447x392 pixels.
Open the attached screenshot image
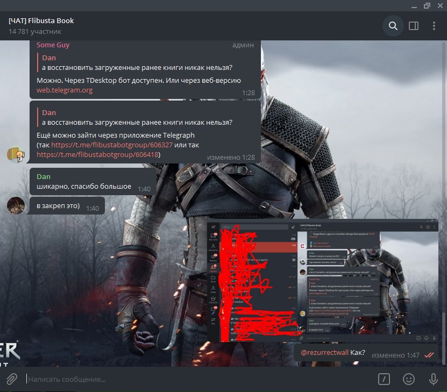tap(323, 280)
